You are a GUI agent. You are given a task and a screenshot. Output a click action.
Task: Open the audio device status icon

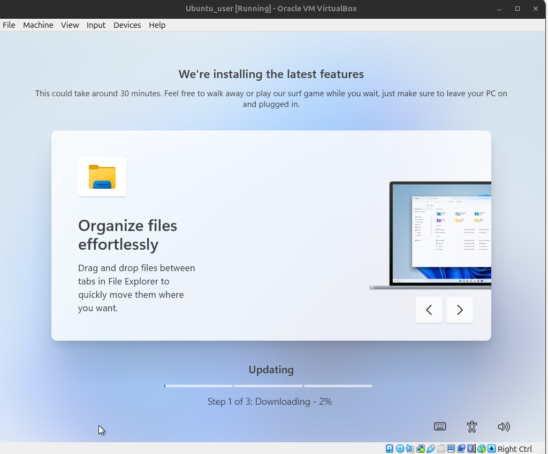[x=410, y=449]
